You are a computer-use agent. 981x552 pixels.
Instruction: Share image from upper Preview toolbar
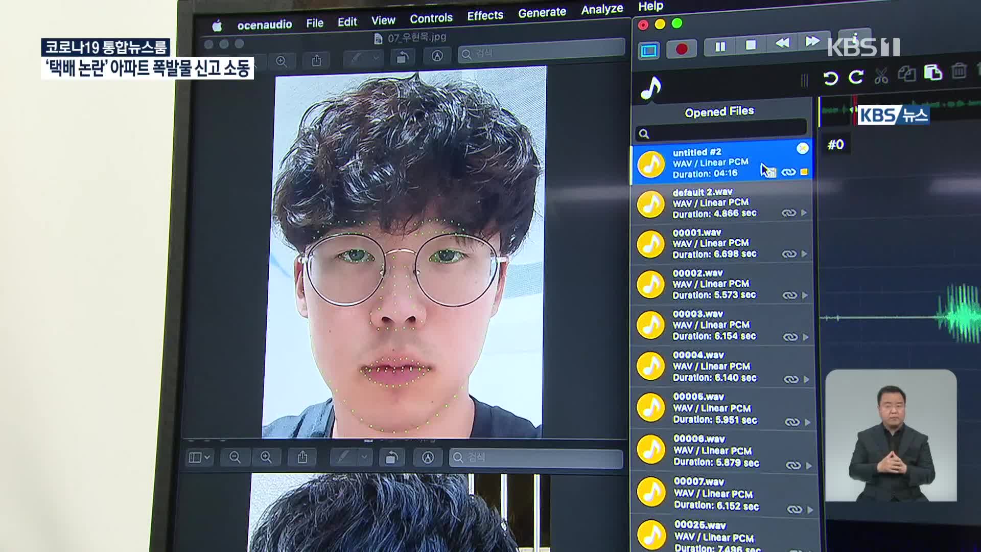(x=316, y=61)
